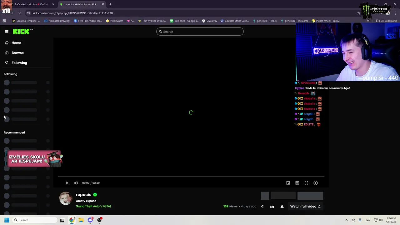Image resolution: width=400 pixels, height=225 pixels.
Task: Click the Kick search field
Action: pos(200,32)
